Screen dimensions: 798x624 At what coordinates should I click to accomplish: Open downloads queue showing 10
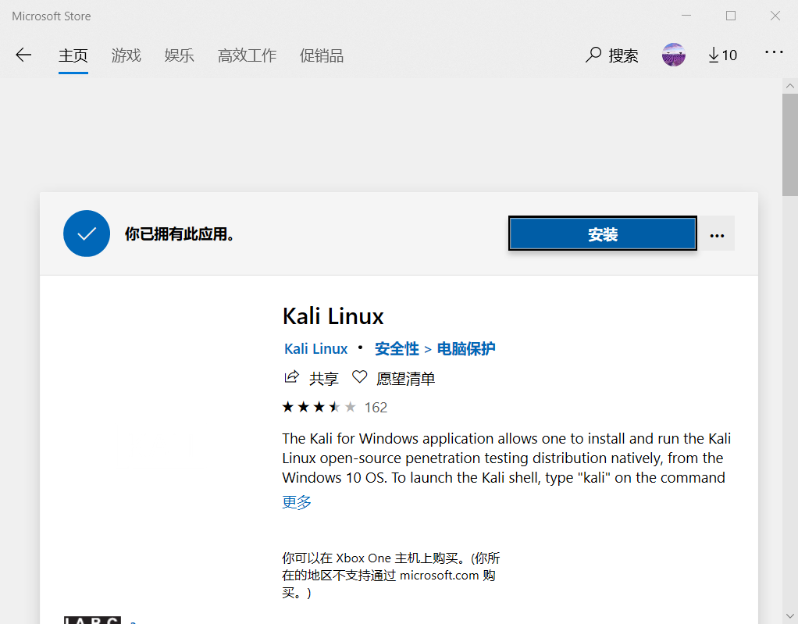click(723, 55)
